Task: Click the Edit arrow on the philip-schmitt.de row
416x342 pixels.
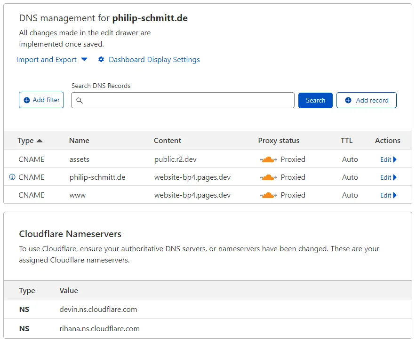Action: click(395, 177)
